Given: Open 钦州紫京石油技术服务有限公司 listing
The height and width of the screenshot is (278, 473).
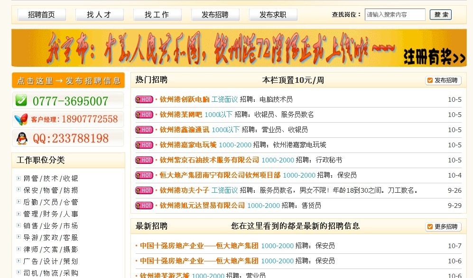Looking at the screenshot, I should (x=209, y=160).
